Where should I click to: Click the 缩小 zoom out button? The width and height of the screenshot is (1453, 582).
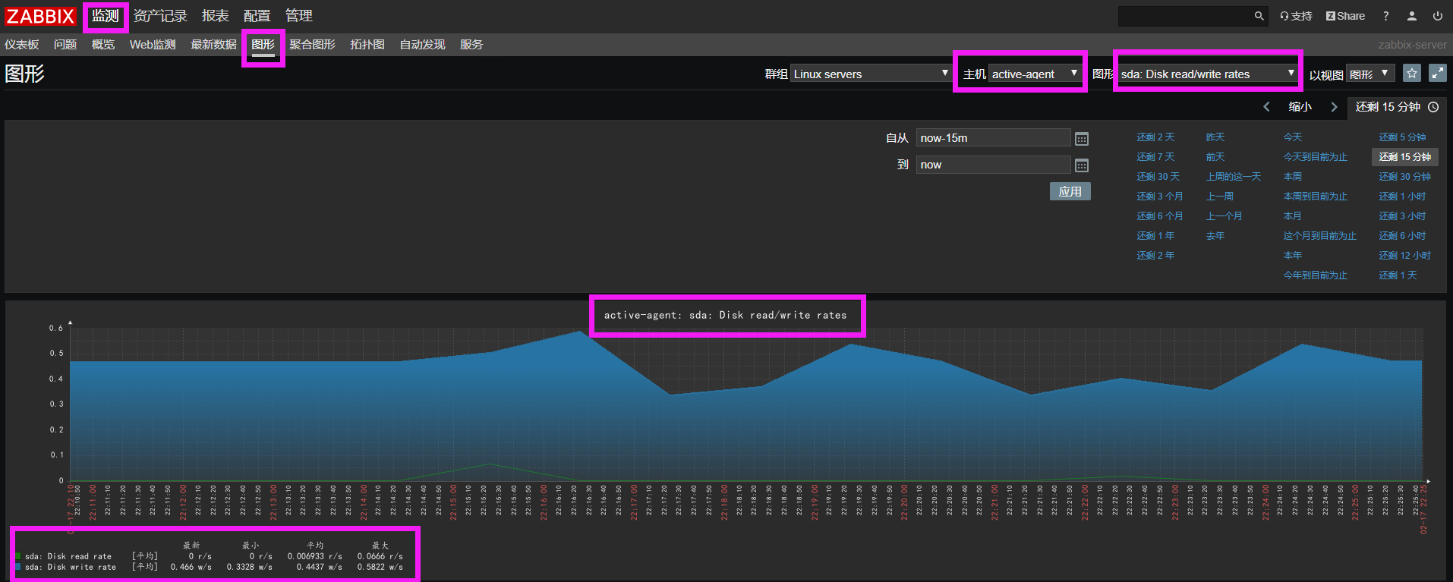pos(1300,107)
